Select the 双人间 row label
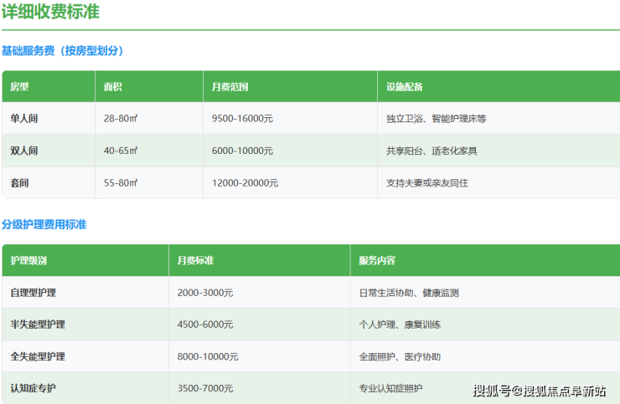The width and height of the screenshot is (620, 404). (x=24, y=151)
